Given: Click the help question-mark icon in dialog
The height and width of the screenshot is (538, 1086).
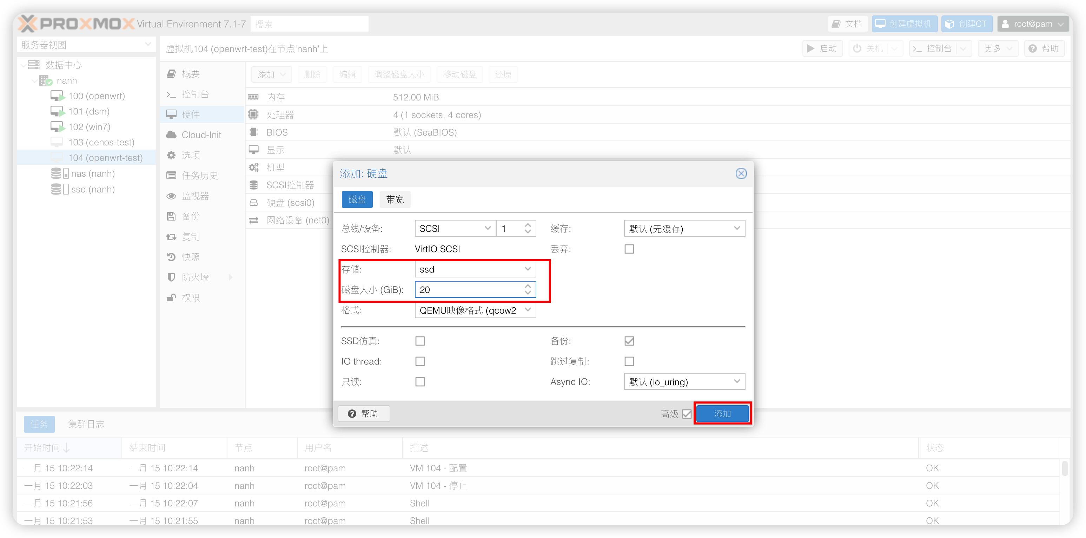Looking at the screenshot, I should click(x=352, y=414).
